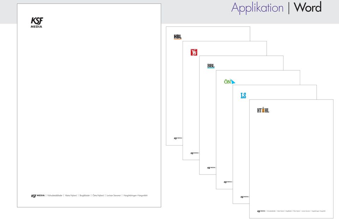Click the KSF Media footer logo on the large page
Image resolution: width=339 pixels, height=219 pixels.
[x=38, y=196]
